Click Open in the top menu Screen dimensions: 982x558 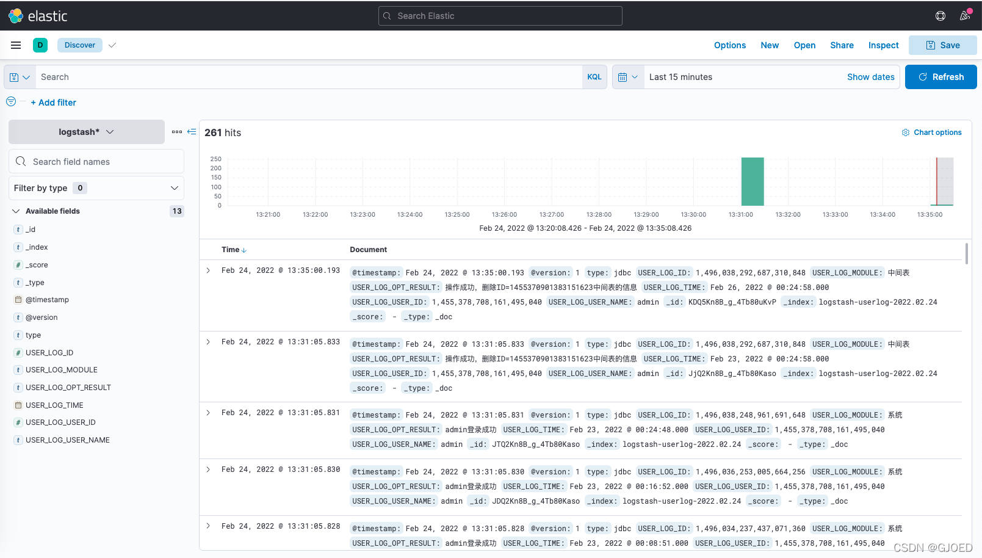click(804, 45)
